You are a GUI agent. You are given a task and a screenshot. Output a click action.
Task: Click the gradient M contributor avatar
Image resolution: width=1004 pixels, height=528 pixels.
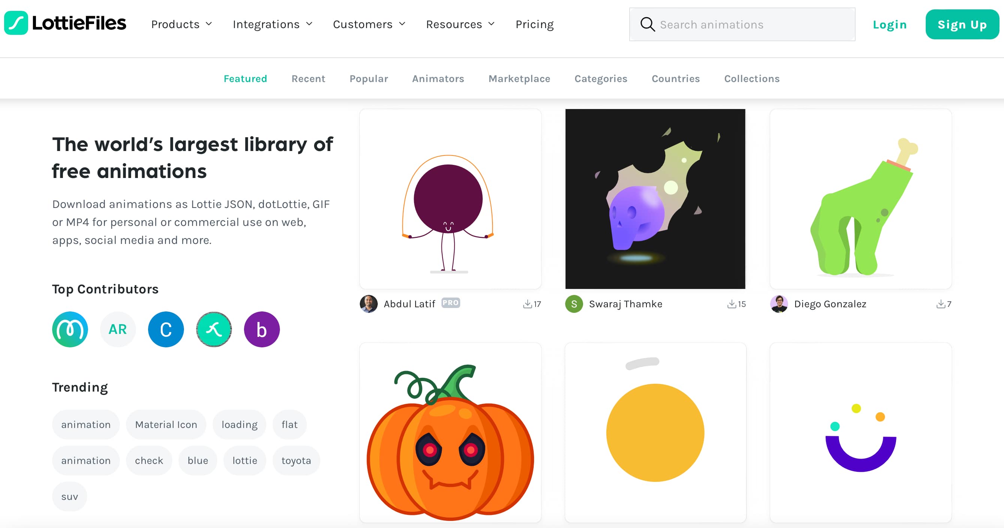(70, 329)
